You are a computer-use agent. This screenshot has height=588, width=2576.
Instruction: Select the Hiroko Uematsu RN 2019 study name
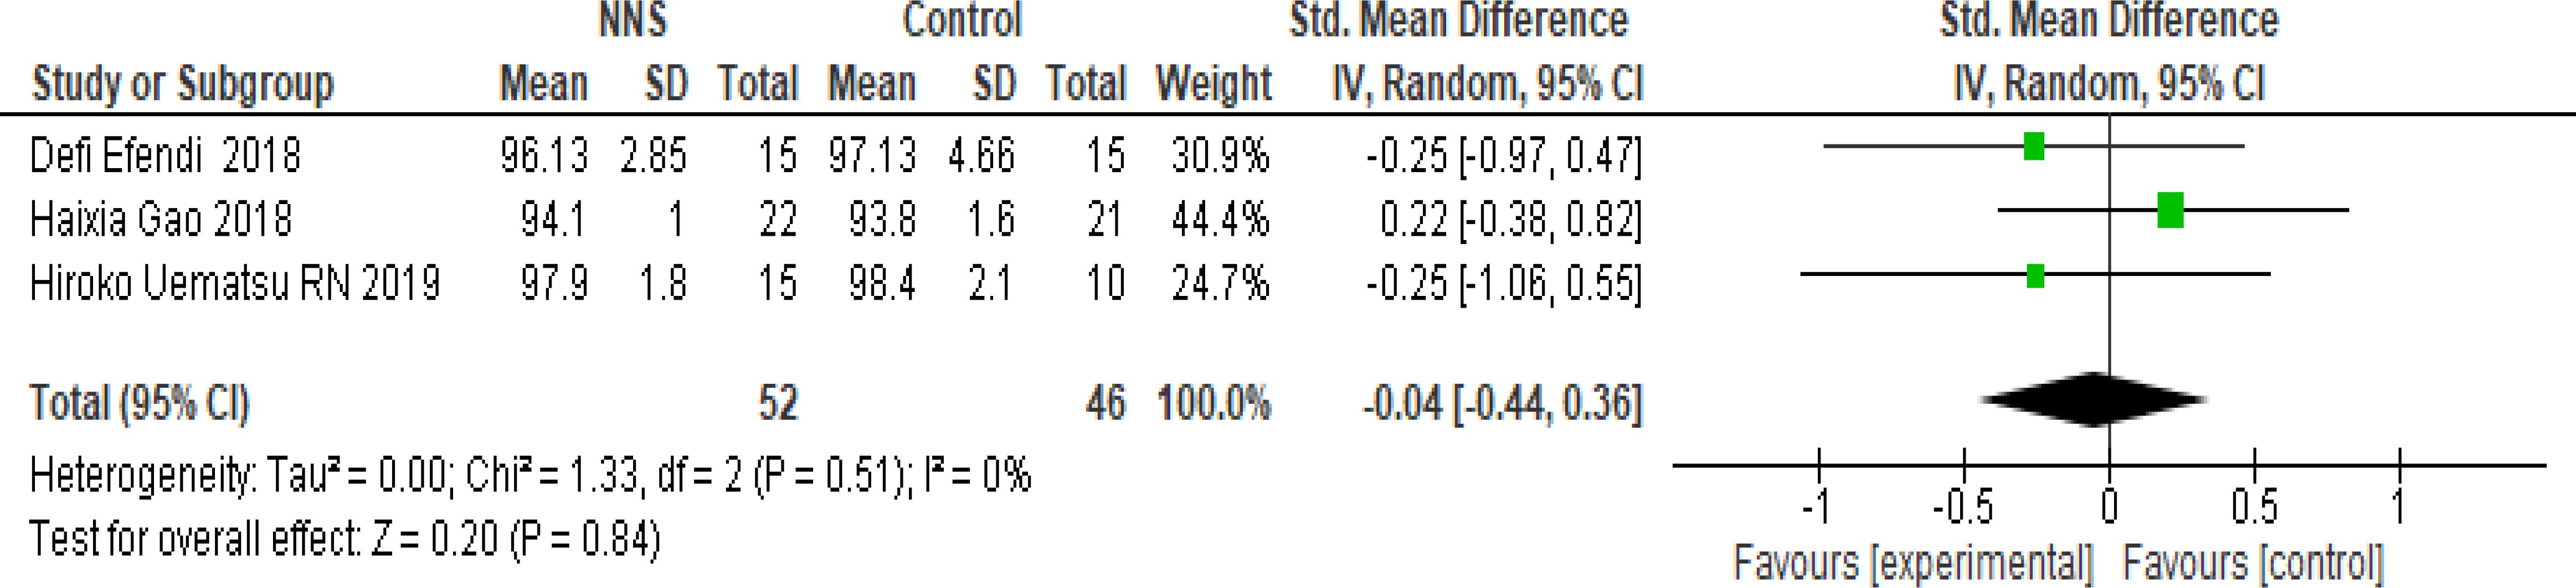[234, 284]
